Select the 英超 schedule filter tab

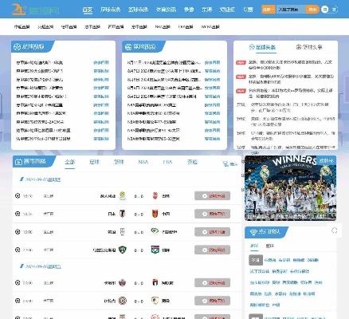tap(192, 162)
